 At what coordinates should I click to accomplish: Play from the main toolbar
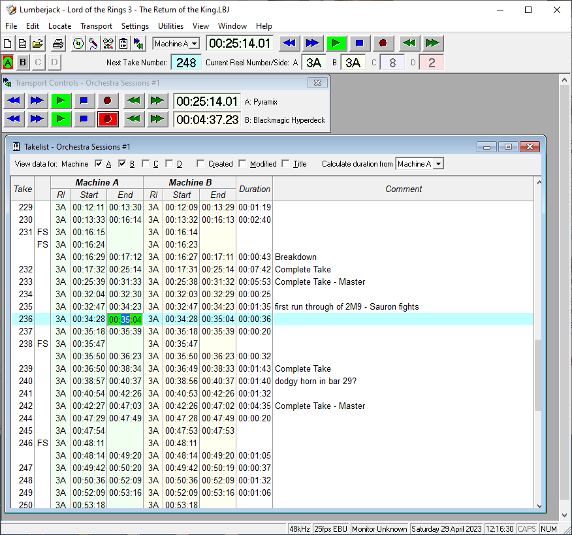(336, 43)
